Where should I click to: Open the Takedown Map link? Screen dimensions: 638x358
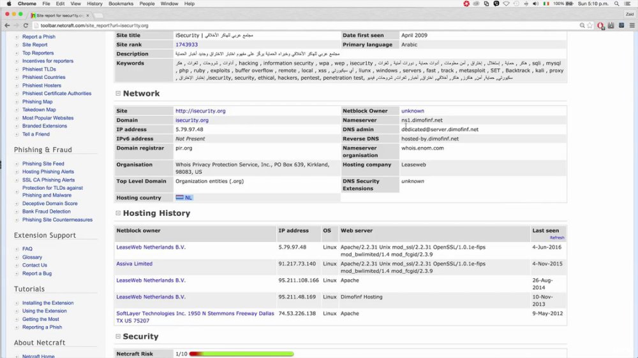39,110
